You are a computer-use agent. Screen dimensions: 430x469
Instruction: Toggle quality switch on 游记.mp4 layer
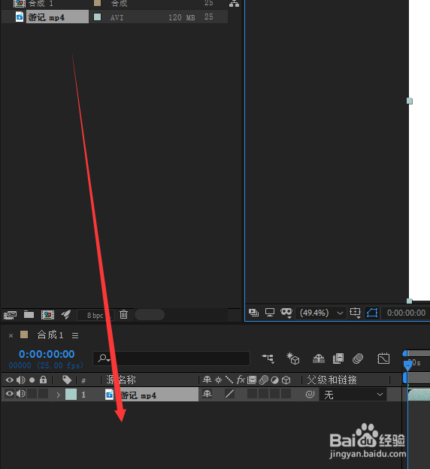click(229, 394)
